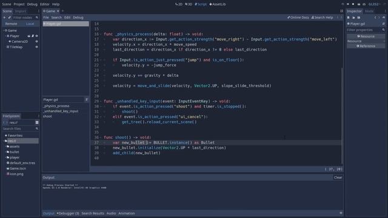Open the script attached to Player node
388x218 pixels.
point(33,36)
